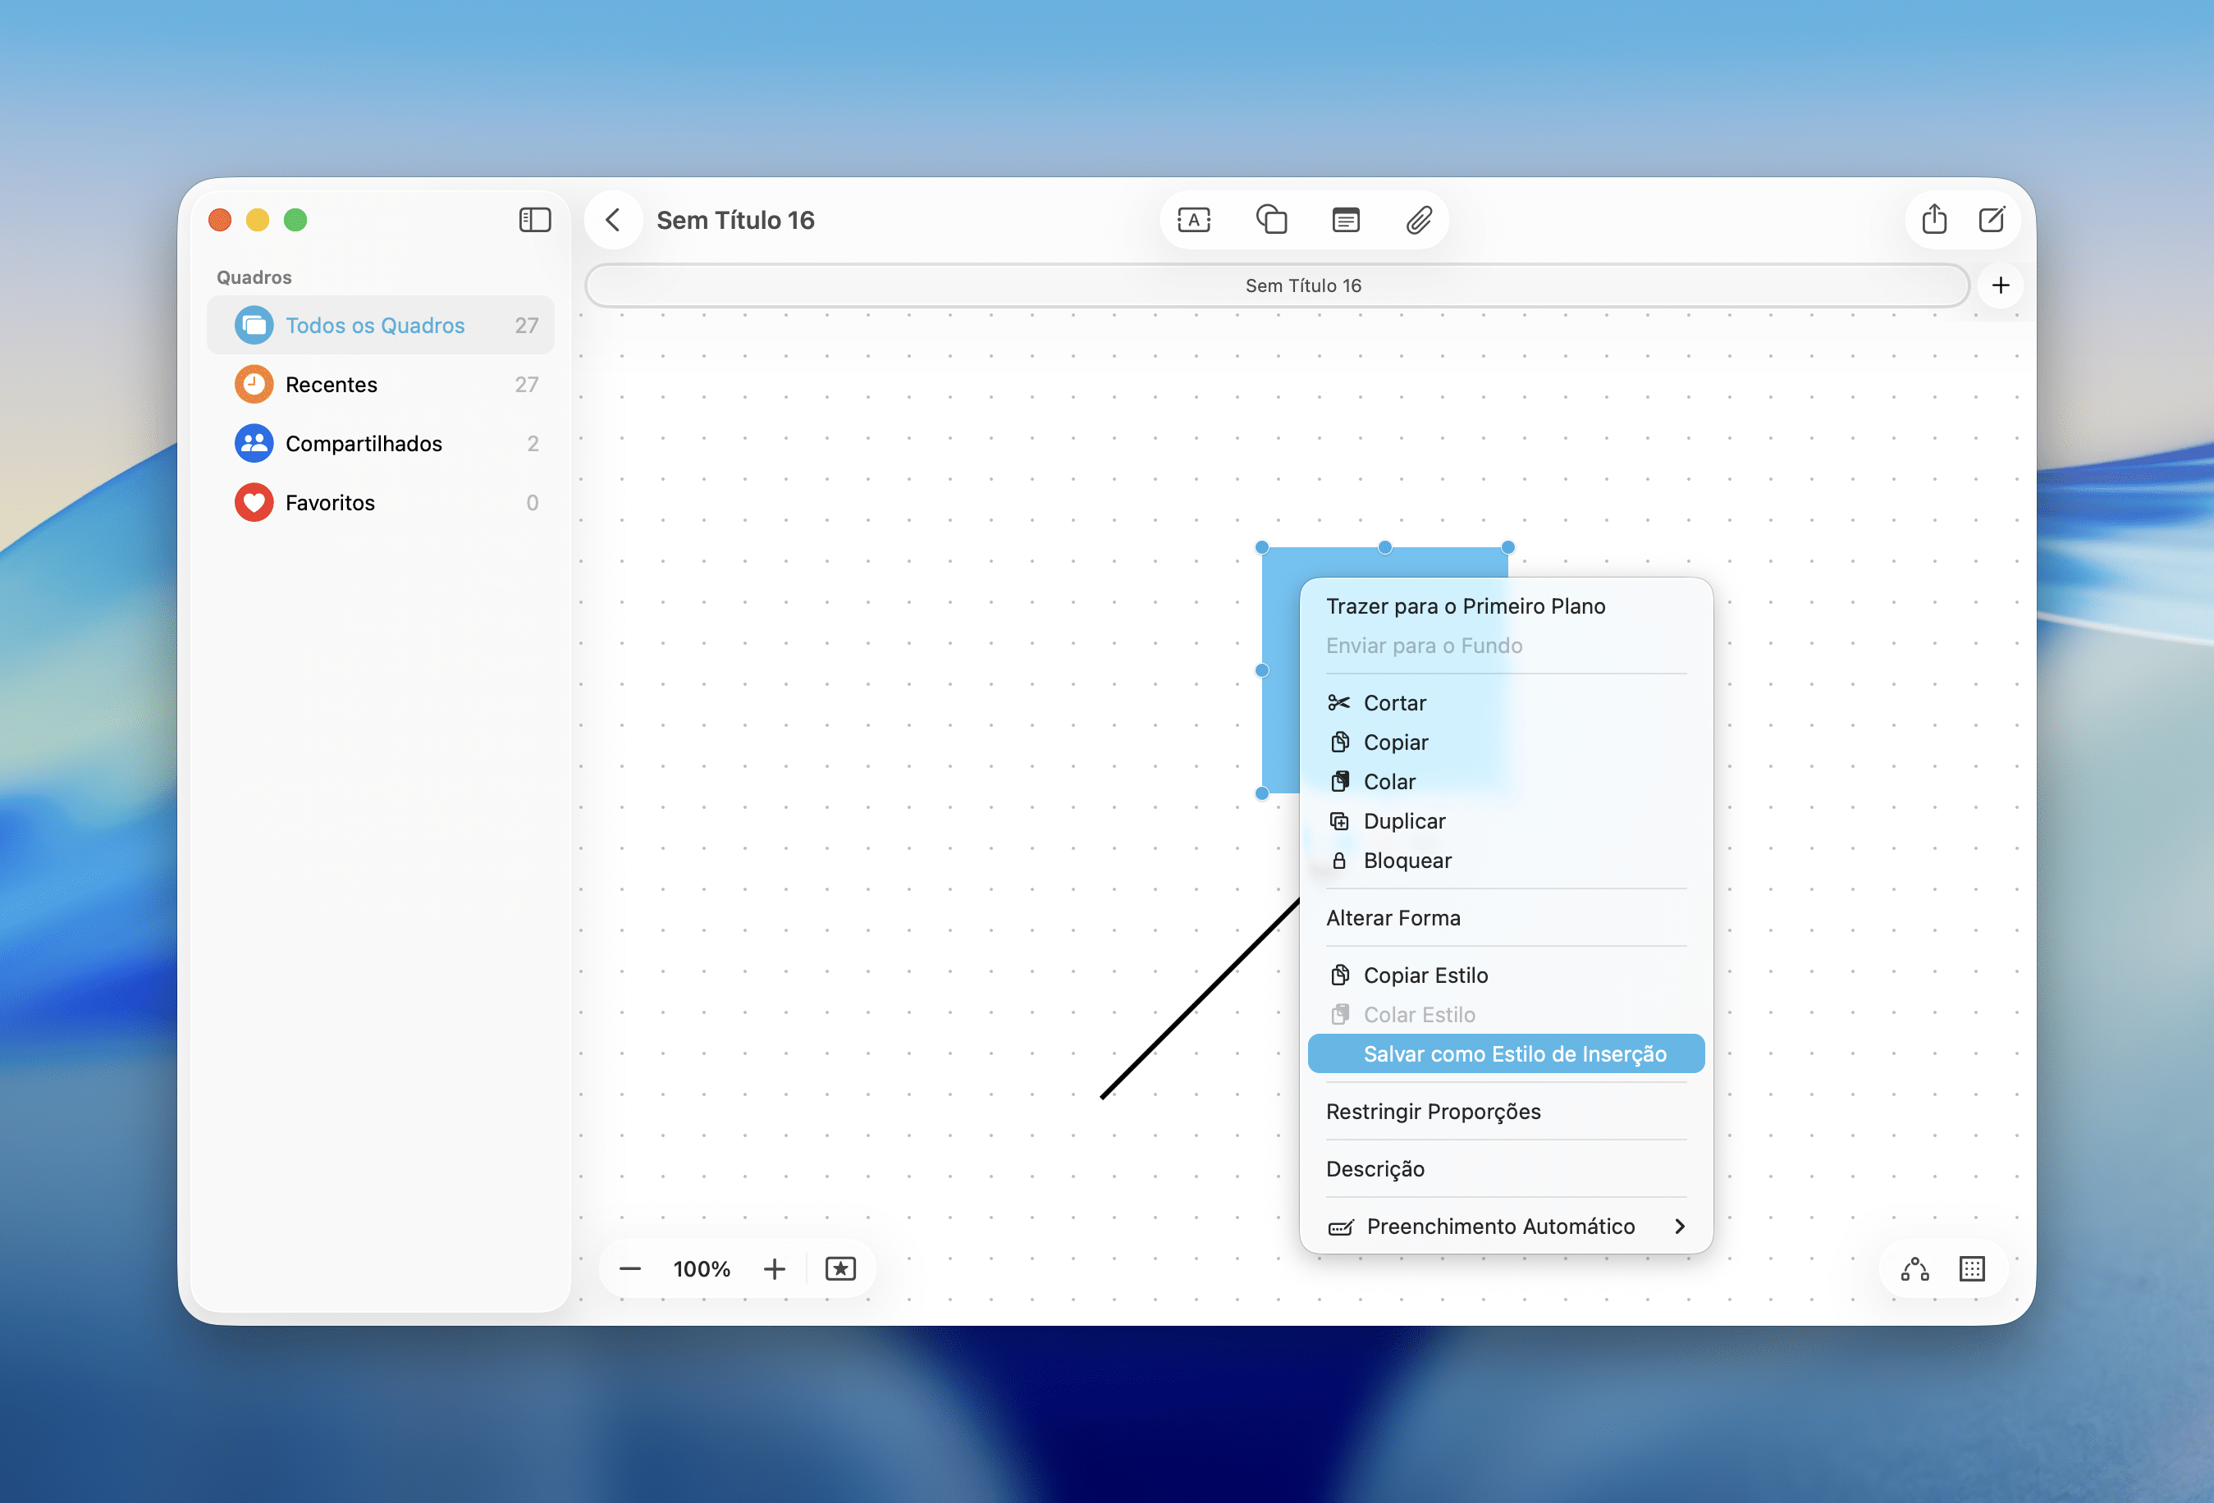This screenshot has height=1503, width=2214.
Task: Choose Duplicar from context menu
Action: (1404, 821)
